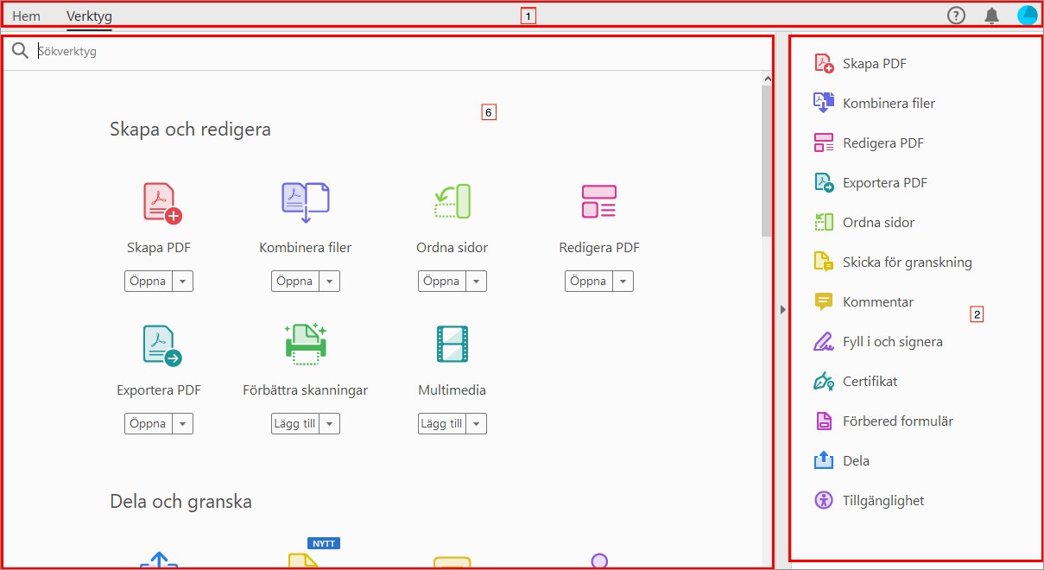Image resolution: width=1044 pixels, height=570 pixels.
Task: Select Skapa PDF icon in right sidebar
Action: click(824, 63)
